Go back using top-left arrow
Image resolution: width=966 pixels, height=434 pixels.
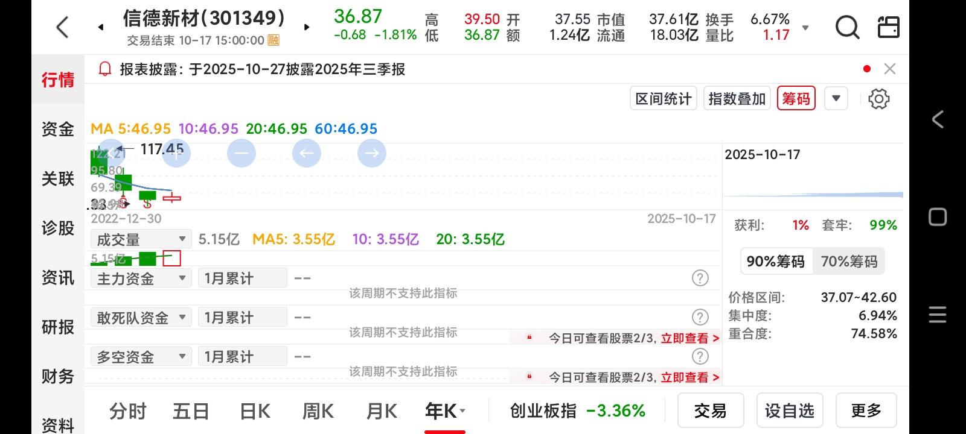point(62,27)
